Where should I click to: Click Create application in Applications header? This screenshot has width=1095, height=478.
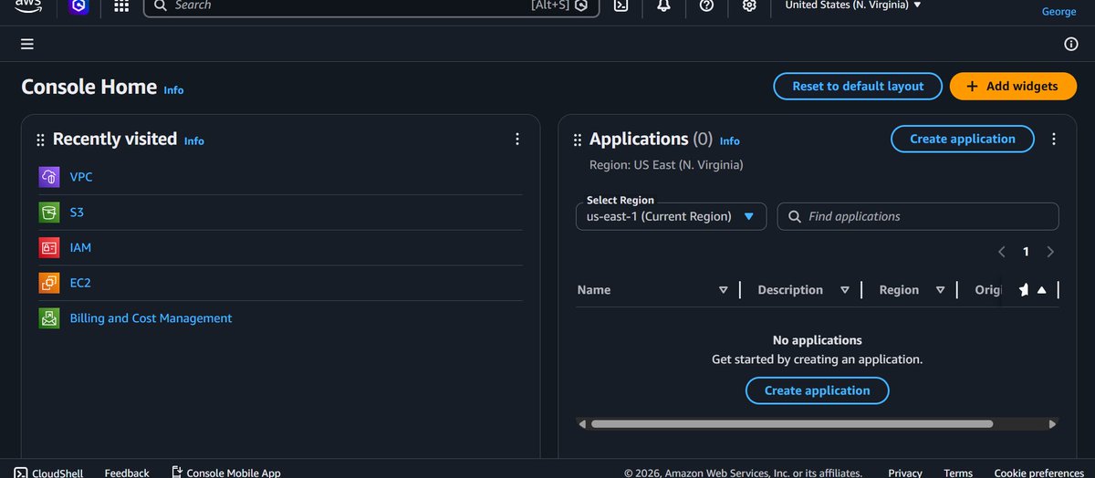tap(963, 139)
